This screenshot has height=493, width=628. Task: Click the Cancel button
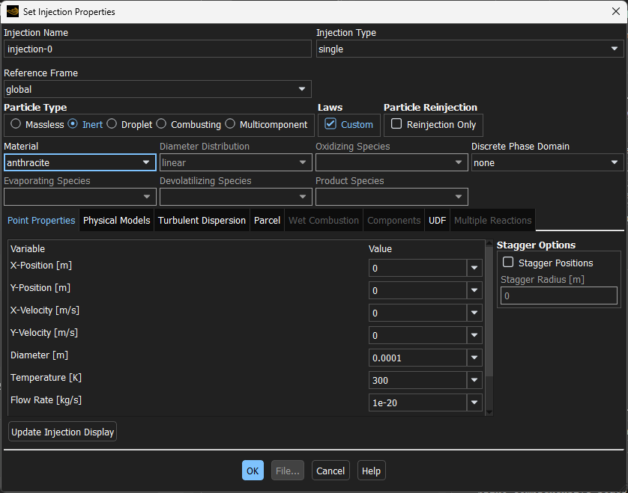pyautogui.click(x=330, y=471)
